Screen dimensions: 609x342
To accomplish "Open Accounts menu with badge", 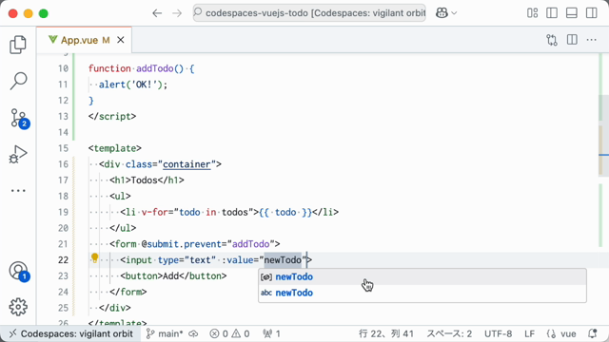I will click(19, 271).
